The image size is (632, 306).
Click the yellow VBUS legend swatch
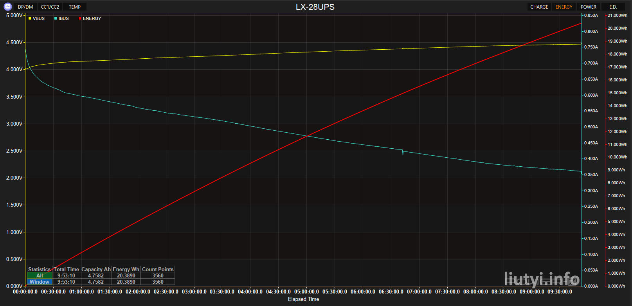[x=30, y=18]
